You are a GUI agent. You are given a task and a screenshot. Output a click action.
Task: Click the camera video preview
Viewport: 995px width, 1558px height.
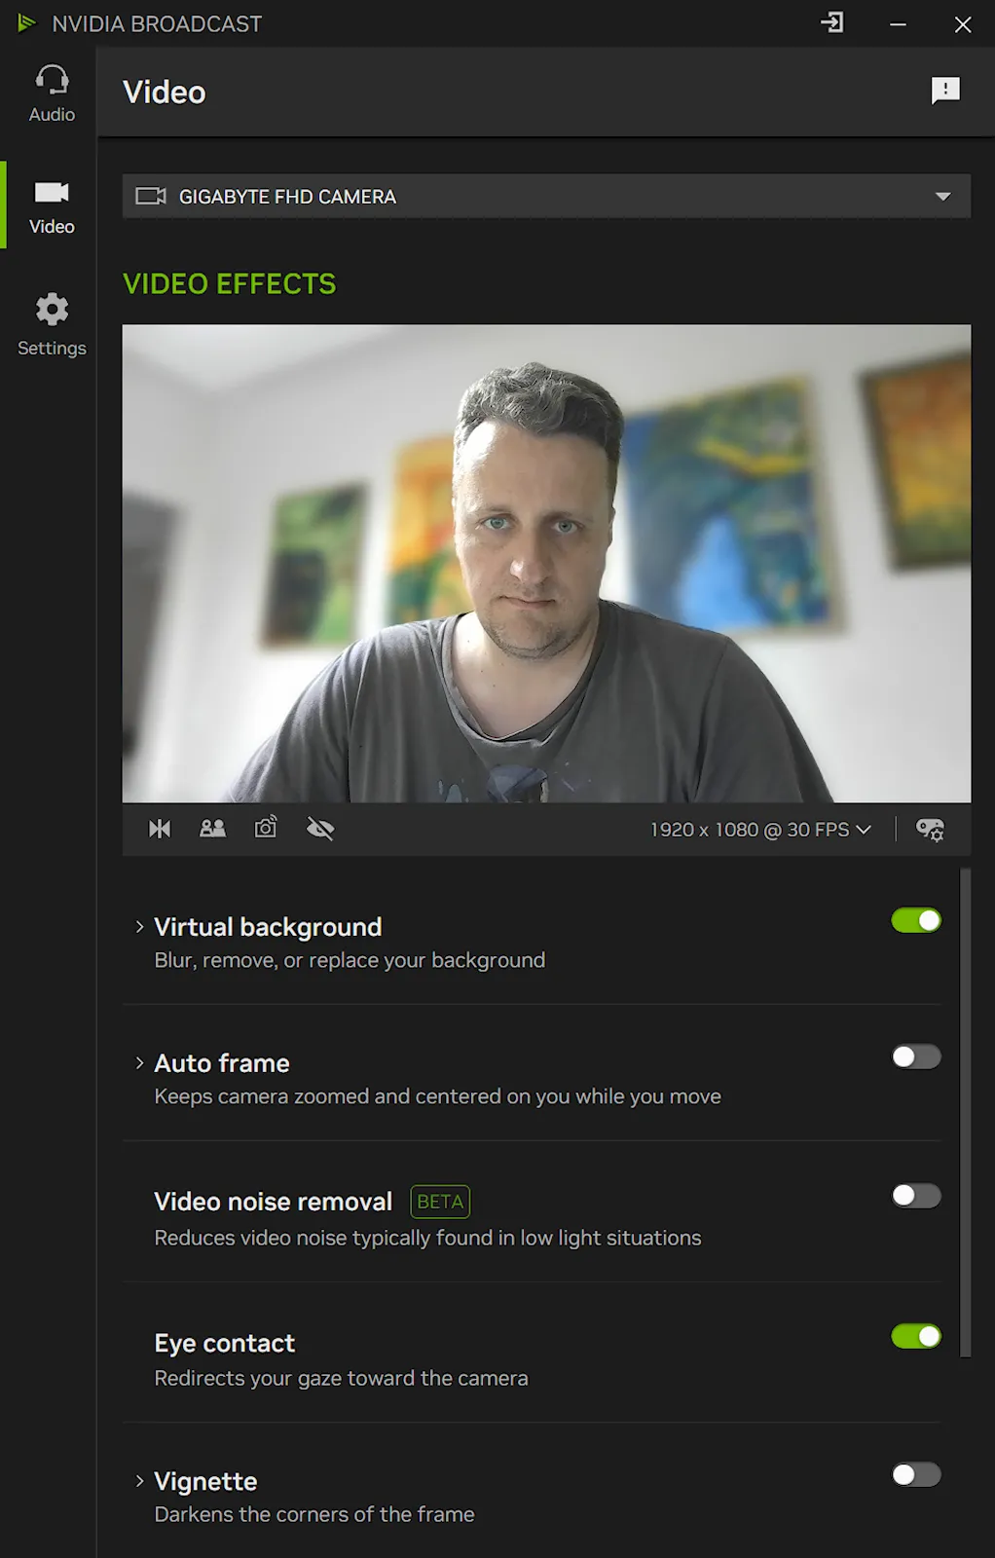[546, 563]
